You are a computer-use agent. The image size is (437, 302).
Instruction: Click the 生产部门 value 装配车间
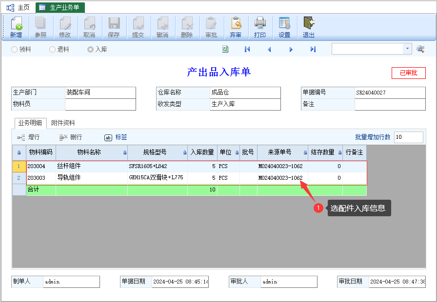click(100, 93)
